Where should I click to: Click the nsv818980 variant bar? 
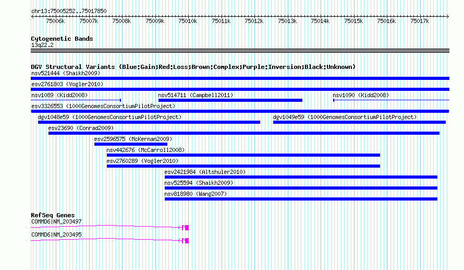pyautogui.click(x=301, y=199)
